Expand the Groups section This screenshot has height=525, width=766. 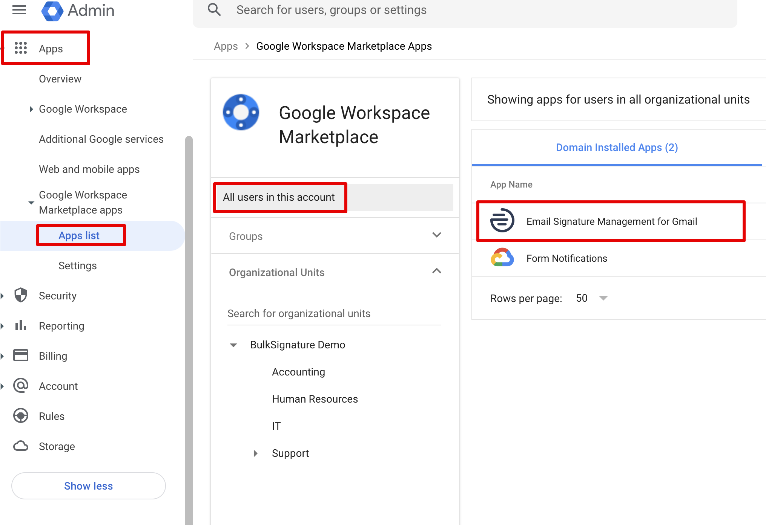click(436, 235)
